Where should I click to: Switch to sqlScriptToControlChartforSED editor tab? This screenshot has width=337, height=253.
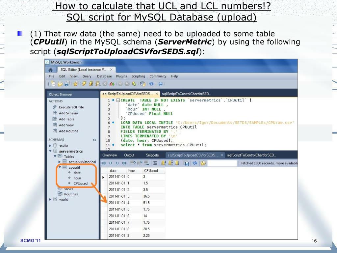point(186,94)
